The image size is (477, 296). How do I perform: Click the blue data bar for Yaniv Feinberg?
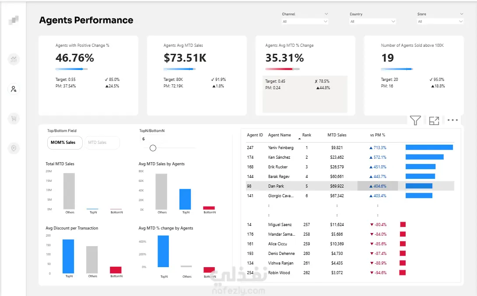tap(429, 147)
